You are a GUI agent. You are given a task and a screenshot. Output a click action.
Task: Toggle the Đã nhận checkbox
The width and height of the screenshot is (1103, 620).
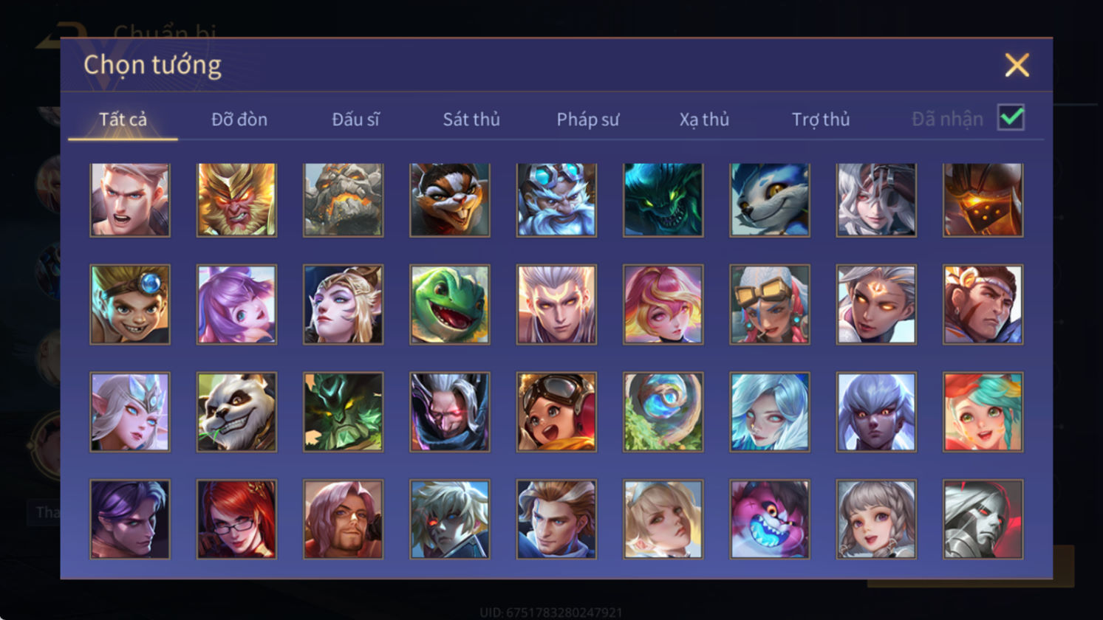1011,117
